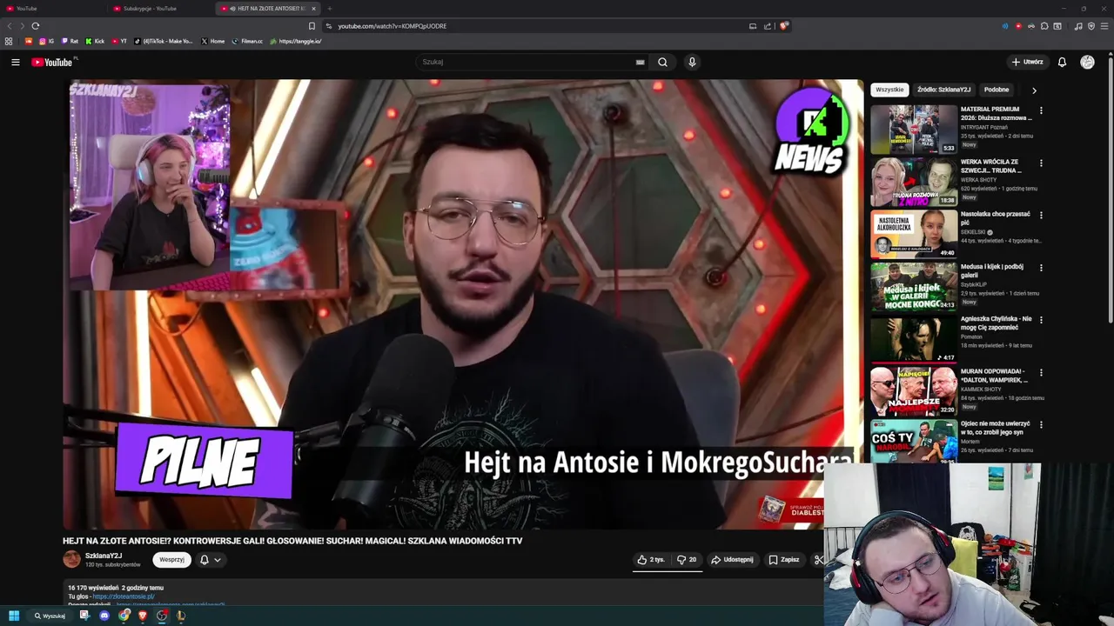This screenshot has height=626, width=1114.
Task: Open more options for Agnieszka Chylińska video
Action: click(x=1041, y=320)
